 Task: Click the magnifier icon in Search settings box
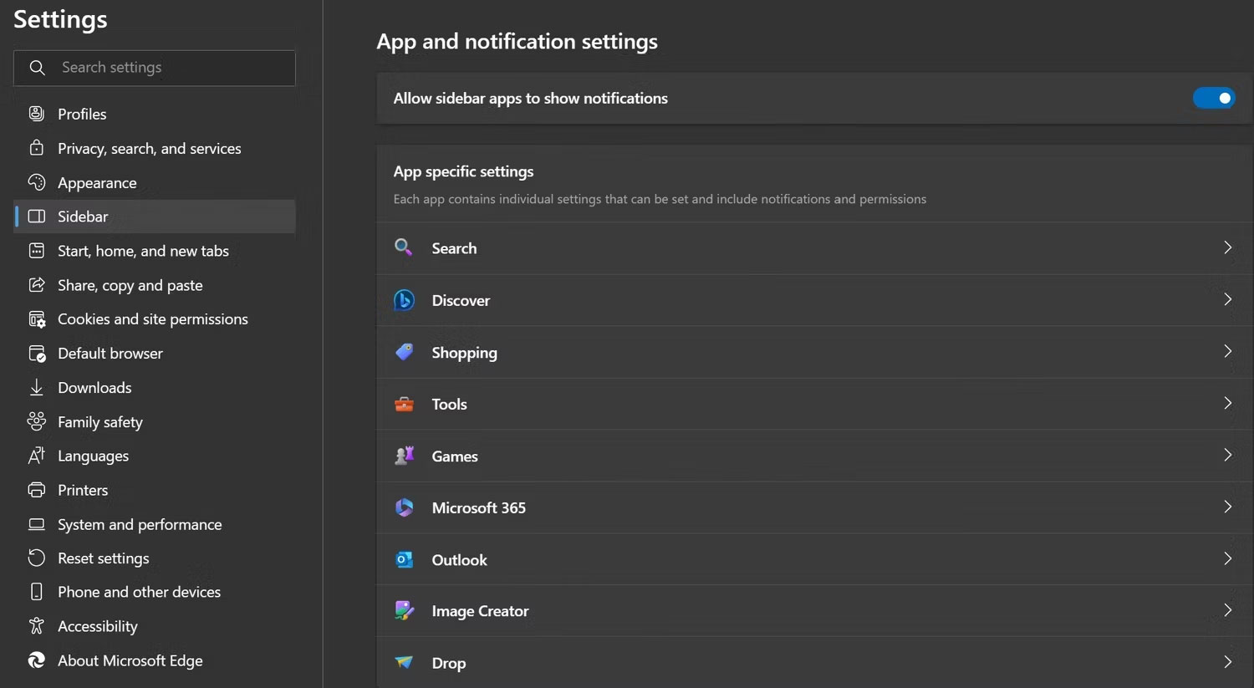pos(37,68)
